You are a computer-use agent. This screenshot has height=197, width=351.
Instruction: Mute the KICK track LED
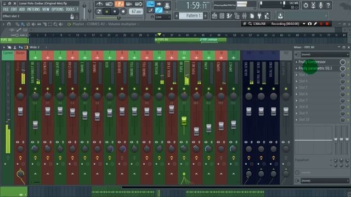click(110, 89)
